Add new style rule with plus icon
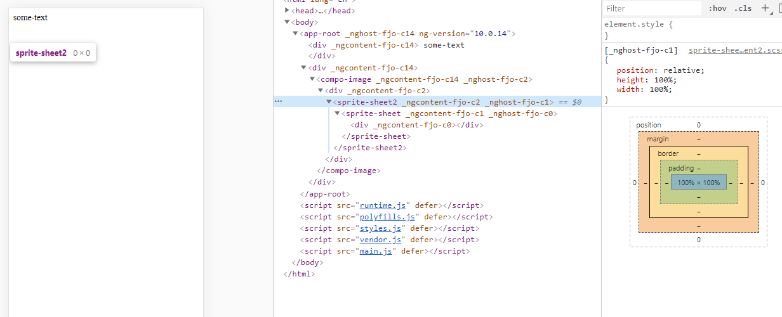This screenshot has height=317, width=782. (764, 8)
